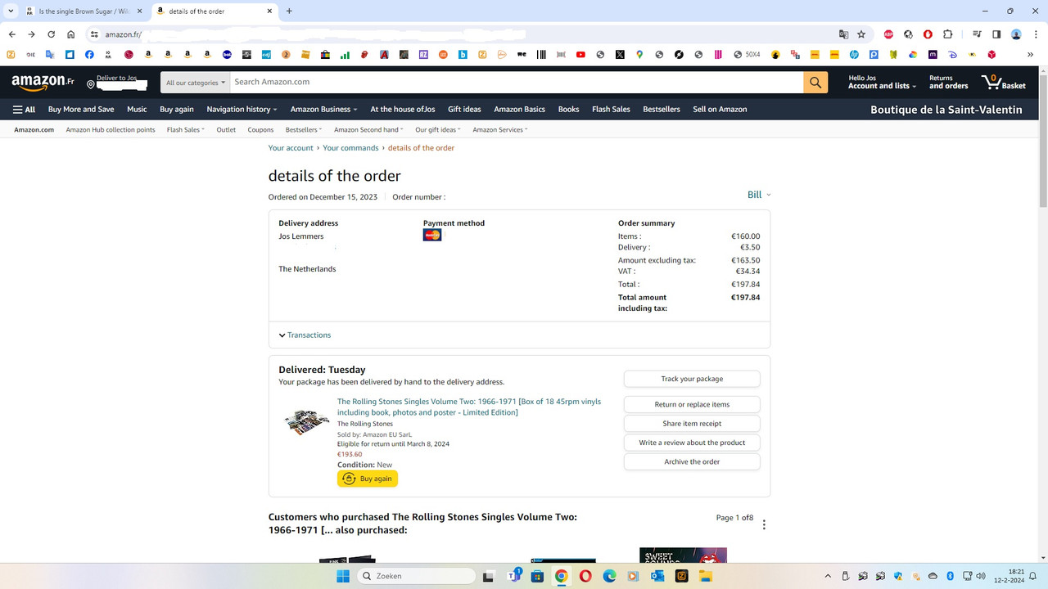Screen dimensions: 1048x589
Task: Click Archive the order button
Action: (692, 461)
